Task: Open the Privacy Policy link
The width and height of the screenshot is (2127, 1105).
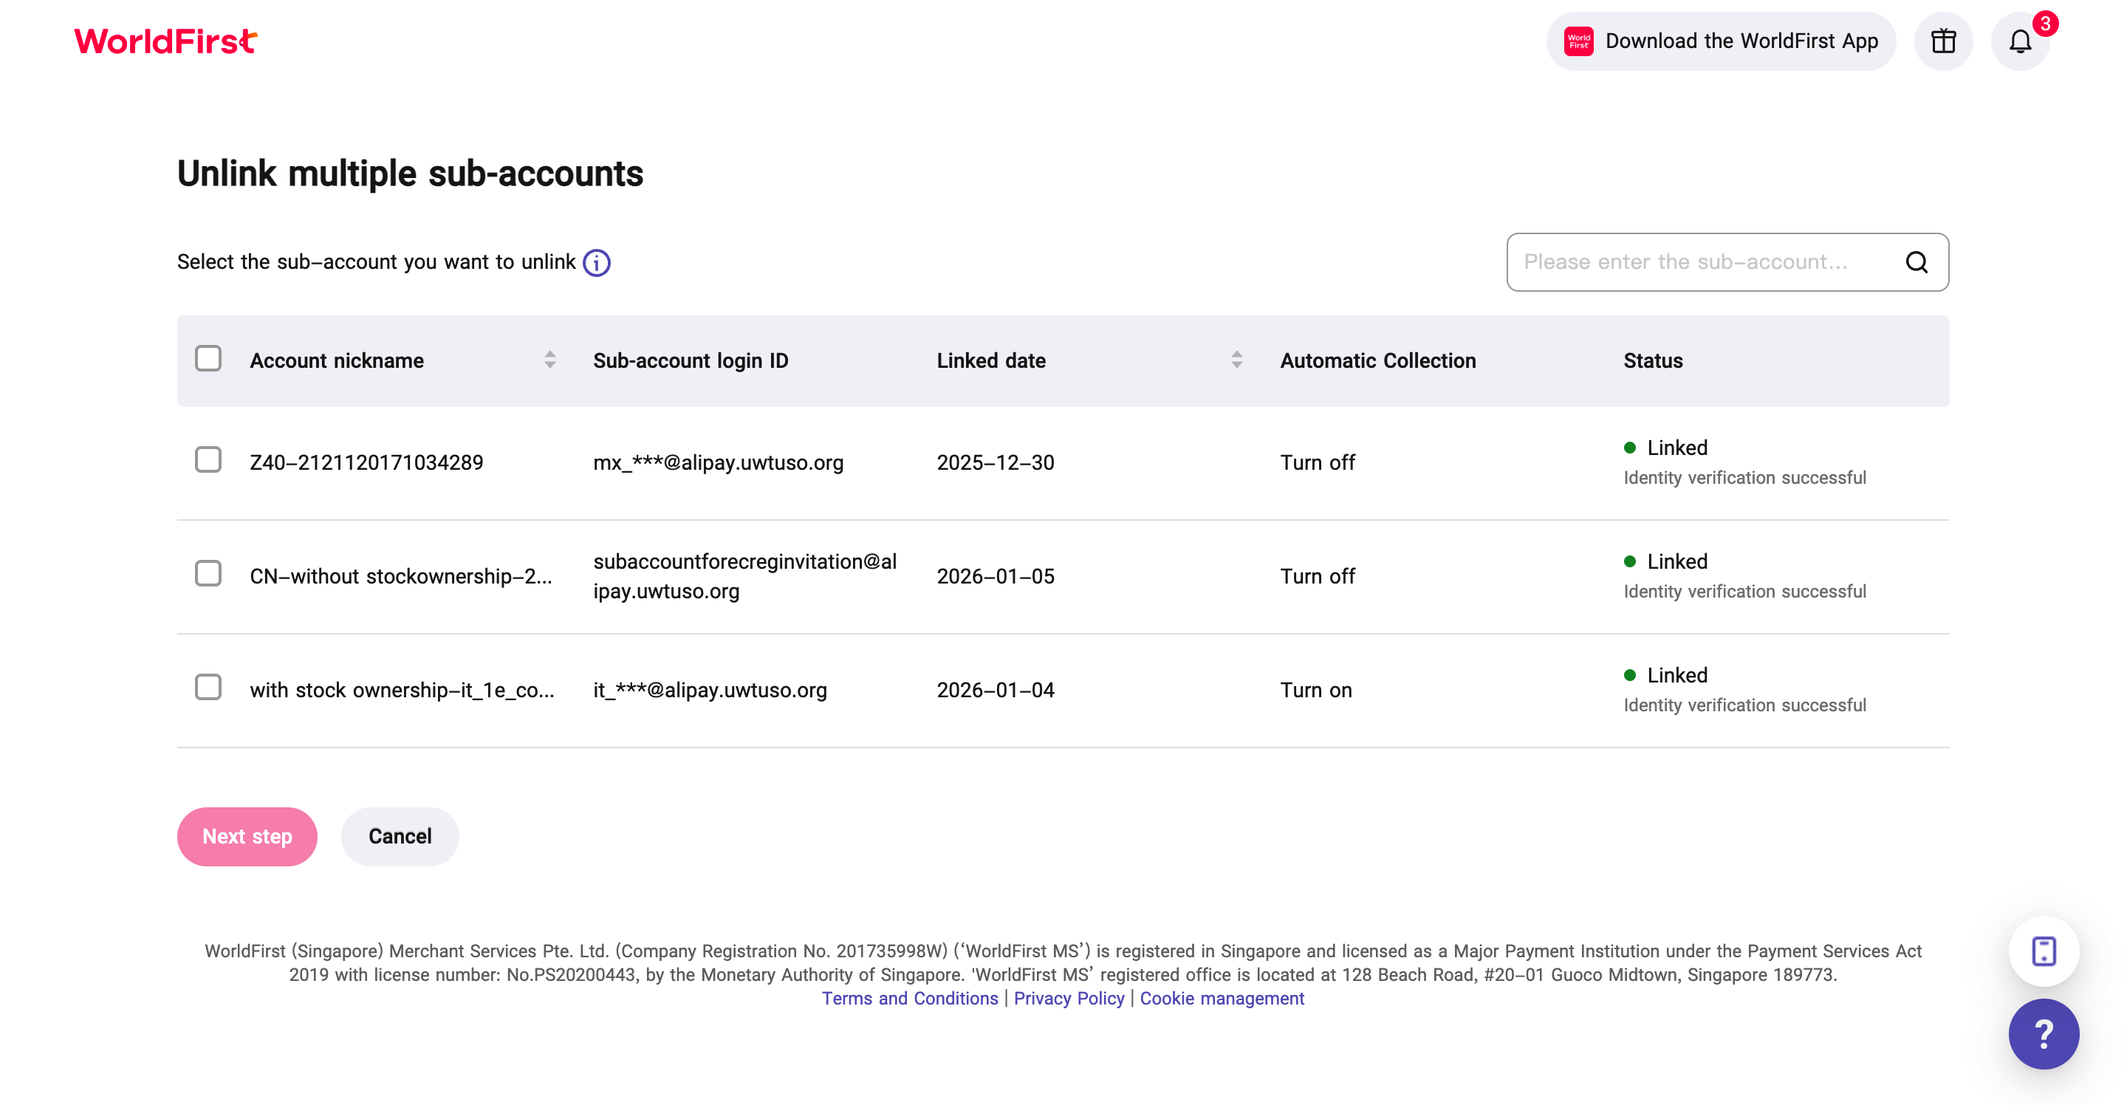Action: point(1069,998)
